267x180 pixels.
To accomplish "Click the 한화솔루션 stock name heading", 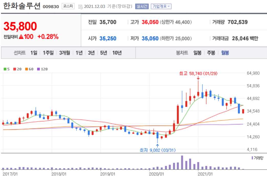I will pyautogui.click(x=22, y=6).
